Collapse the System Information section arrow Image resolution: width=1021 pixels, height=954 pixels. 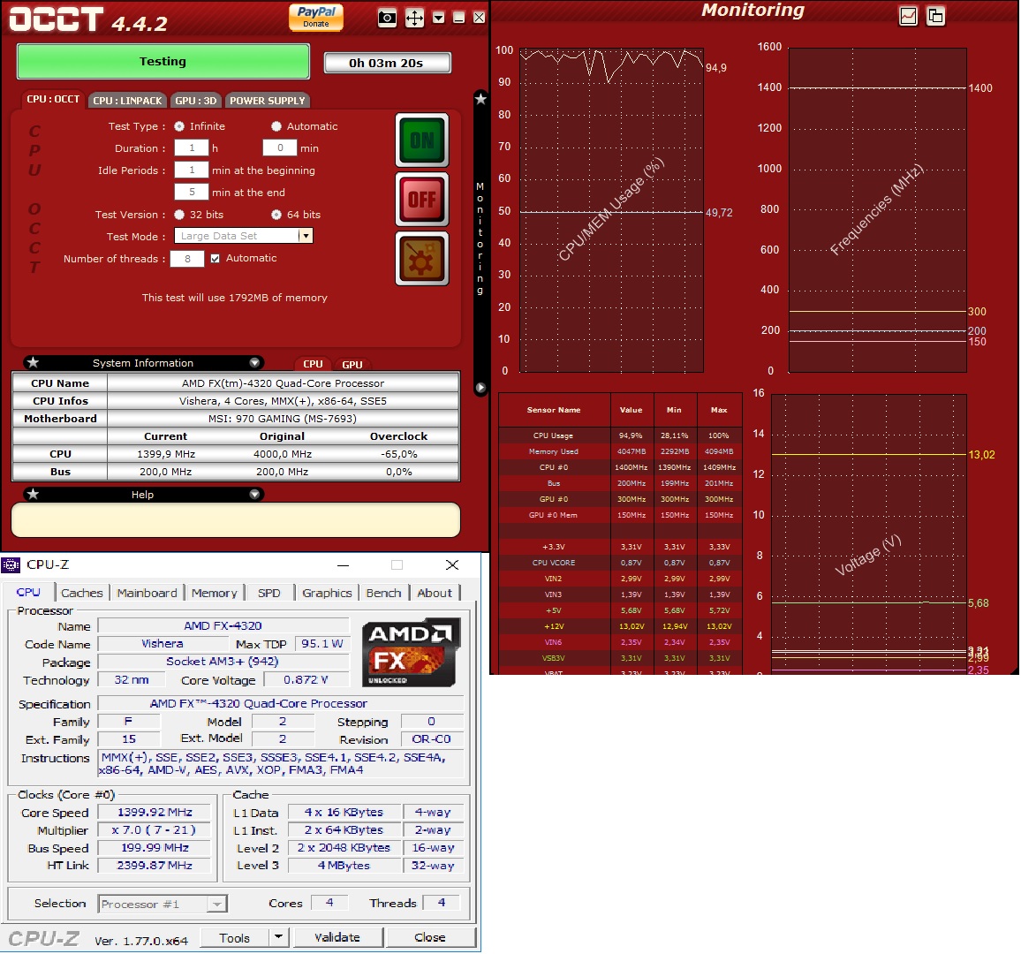pos(254,363)
